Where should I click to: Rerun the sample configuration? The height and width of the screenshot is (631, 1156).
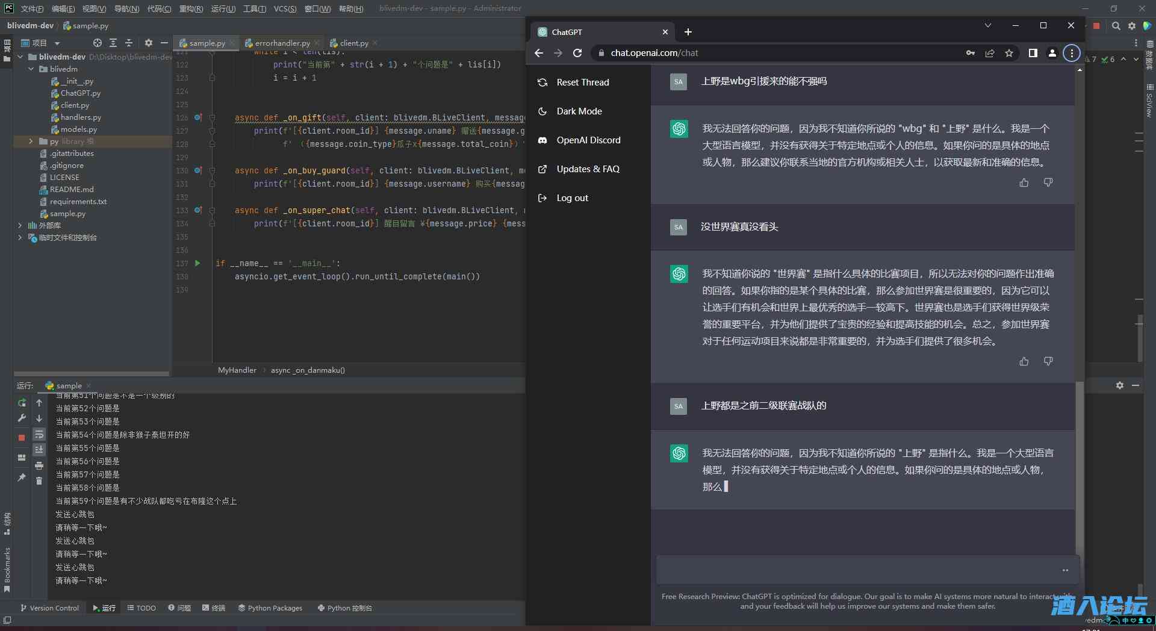[x=22, y=403]
